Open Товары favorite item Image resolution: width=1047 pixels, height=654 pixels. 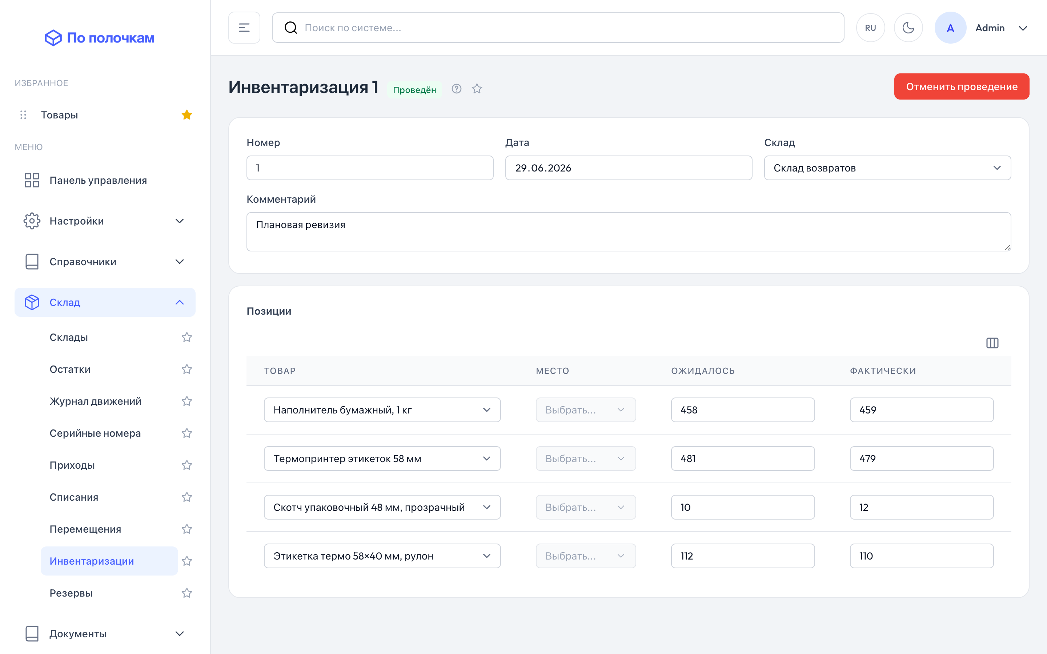pyautogui.click(x=60, y=114)
